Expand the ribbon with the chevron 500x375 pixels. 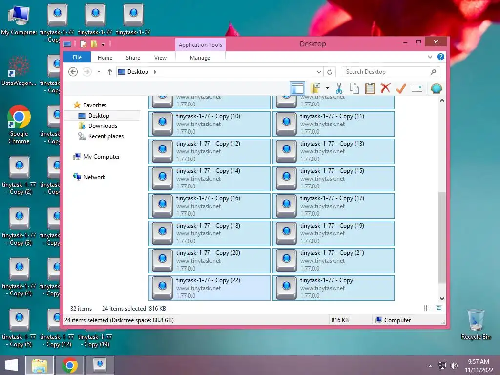(x=430, y=57)
